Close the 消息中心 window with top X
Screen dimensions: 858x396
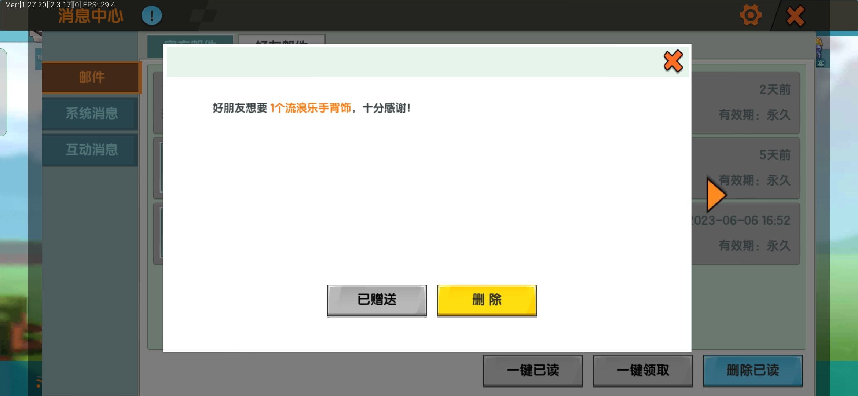(x=795, y=16)
